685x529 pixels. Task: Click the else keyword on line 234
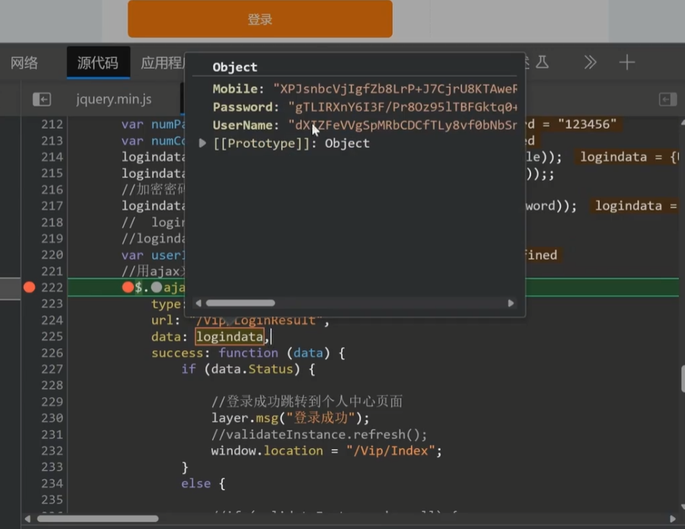196,484
